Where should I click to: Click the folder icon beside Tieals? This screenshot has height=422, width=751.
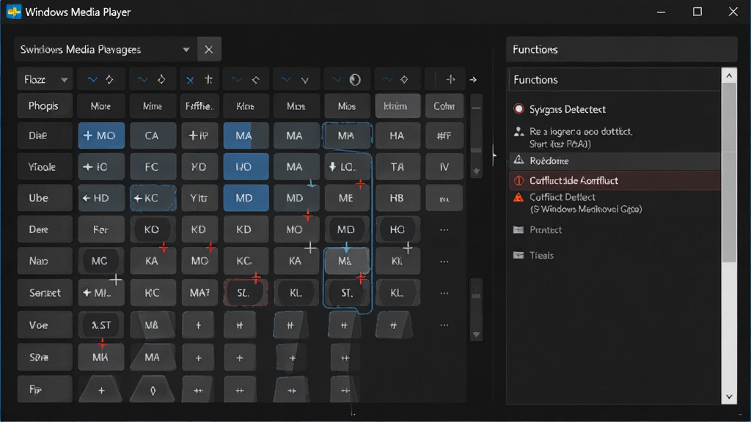point(519,255)
